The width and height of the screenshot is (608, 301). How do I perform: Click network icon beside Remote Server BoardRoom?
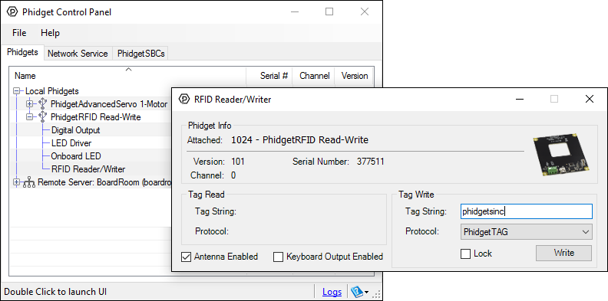click(29, 182)
